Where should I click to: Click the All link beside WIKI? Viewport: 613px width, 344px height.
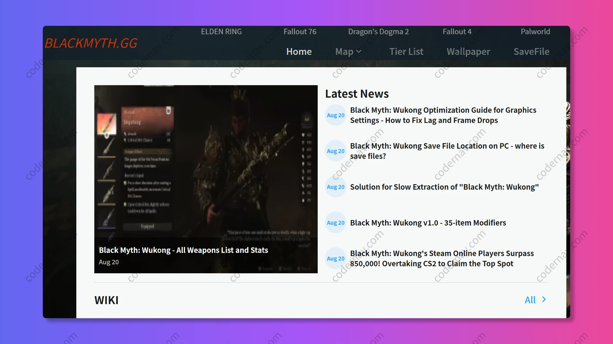[530, 300]
